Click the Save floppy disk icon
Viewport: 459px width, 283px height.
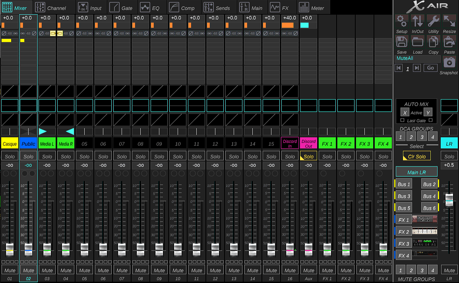coord(402,42)
